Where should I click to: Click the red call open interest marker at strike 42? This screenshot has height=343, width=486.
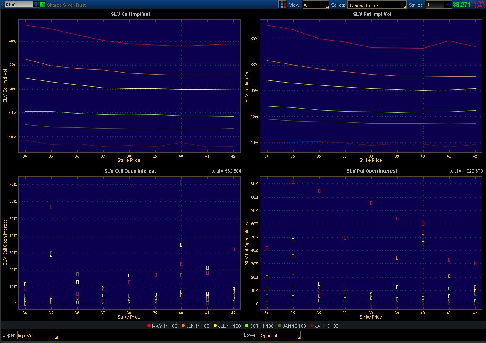coord(233,249)
